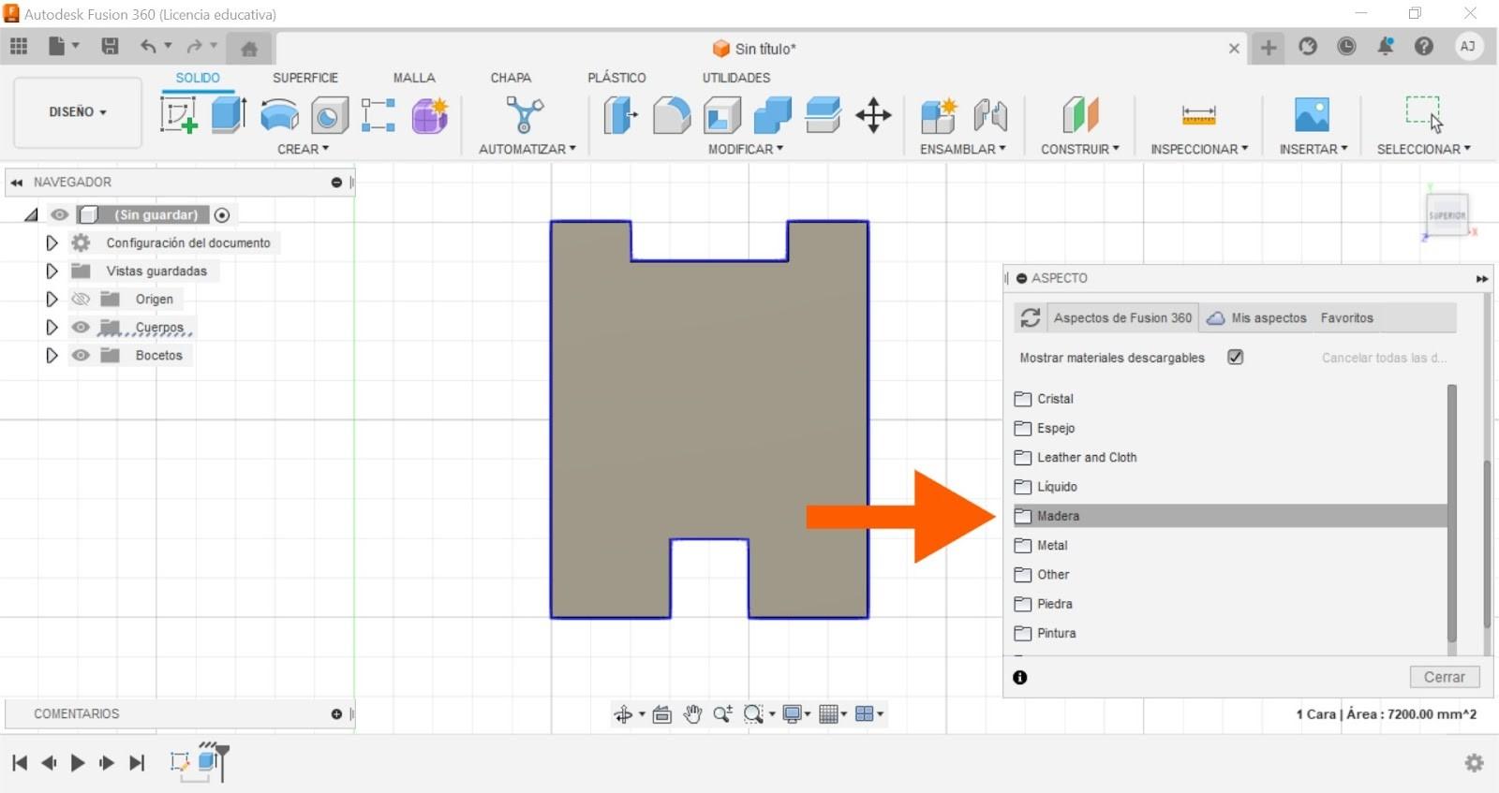The width and height of the screenshot is (1499, 793).
Task: Open the CREAR dropdown menu
Action: [303, 149]
